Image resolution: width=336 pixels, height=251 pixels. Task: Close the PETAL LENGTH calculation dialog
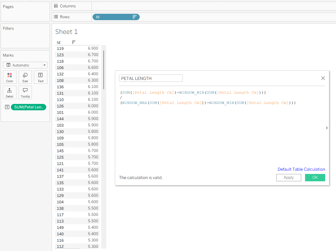pyautogui.click(x=323, y=78)
